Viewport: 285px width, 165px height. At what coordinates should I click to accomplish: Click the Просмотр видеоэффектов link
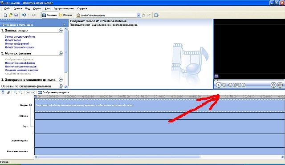click(x=20, y=63)
